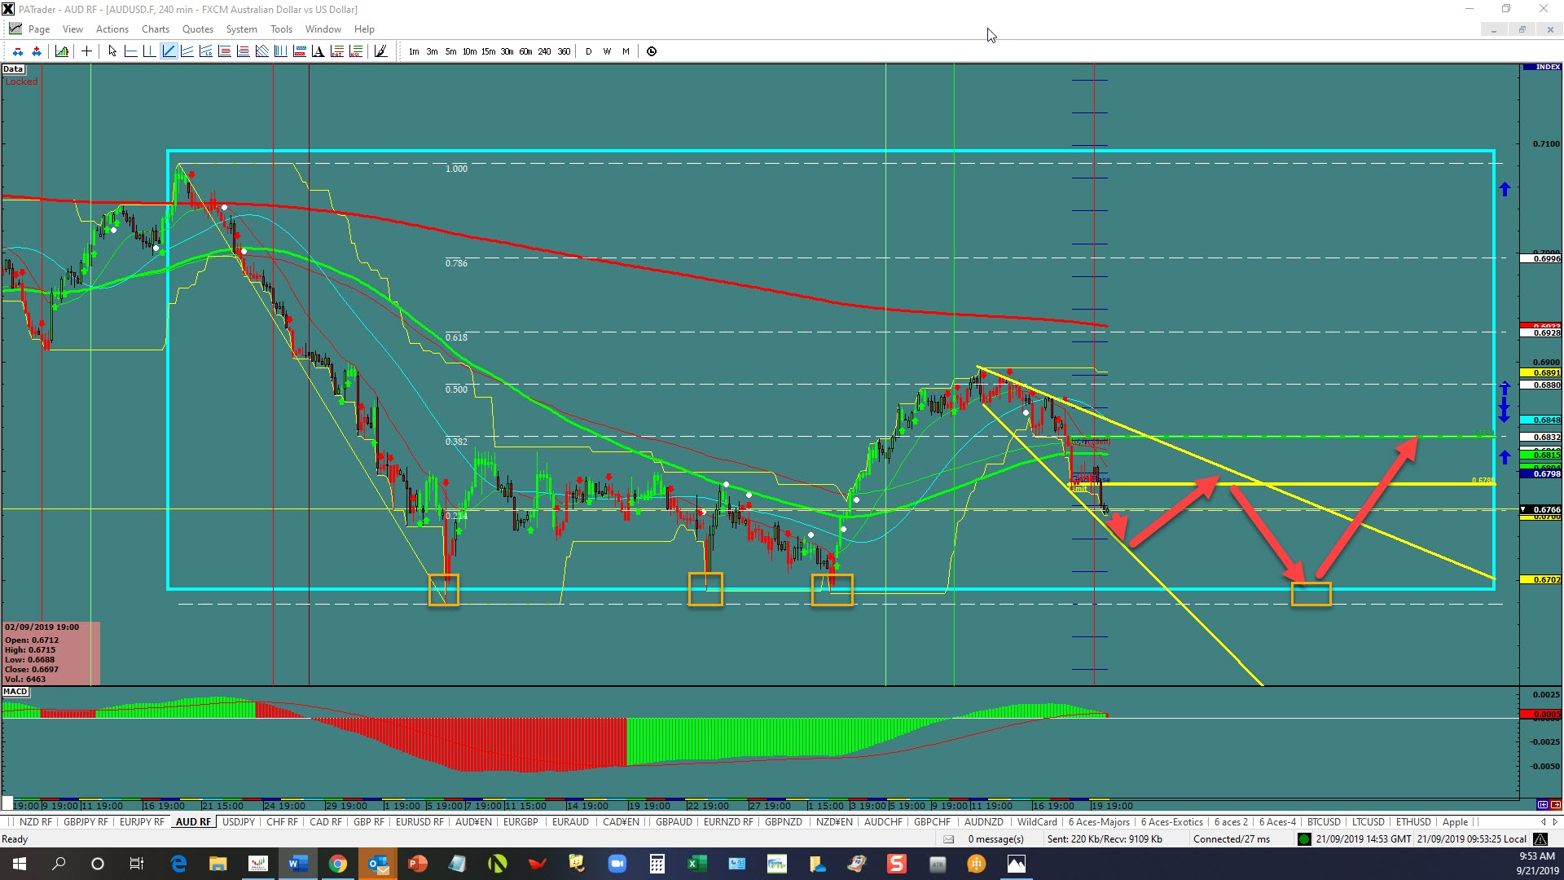Open the Charts menu
The width and height of the screenshot is (1564, 880).
point(156,29)
